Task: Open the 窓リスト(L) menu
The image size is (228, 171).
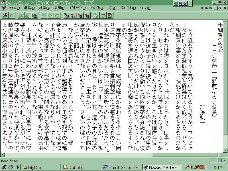Action: (x=128, y=8)
